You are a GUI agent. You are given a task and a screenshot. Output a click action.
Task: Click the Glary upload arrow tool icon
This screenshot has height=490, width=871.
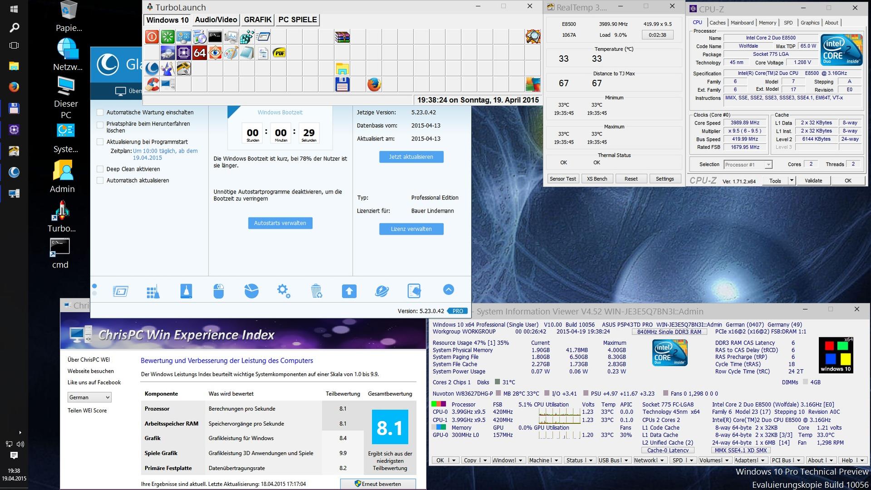coord(349,291)
